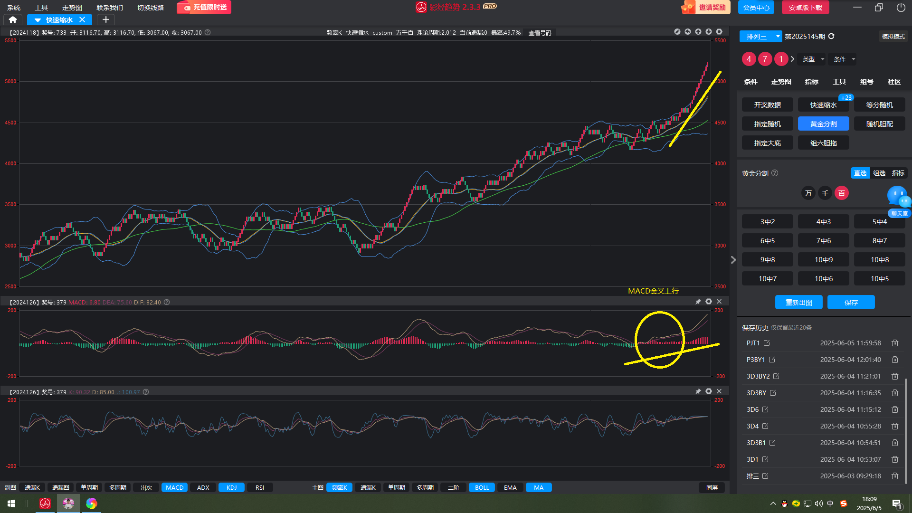This screenshot has width=912, height=513.
Task: Toggle the RSI sub-chart indicator
Action: tap(260, 487)
